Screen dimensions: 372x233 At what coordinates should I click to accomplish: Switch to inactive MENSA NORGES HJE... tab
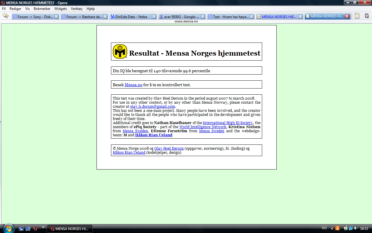point(280,17)
